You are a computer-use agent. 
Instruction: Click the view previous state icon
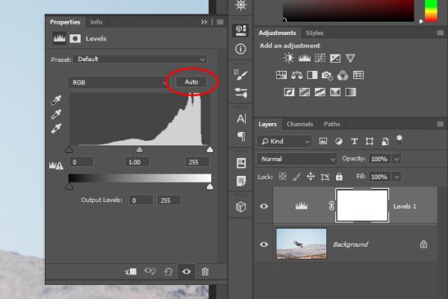tap(150, 271)
